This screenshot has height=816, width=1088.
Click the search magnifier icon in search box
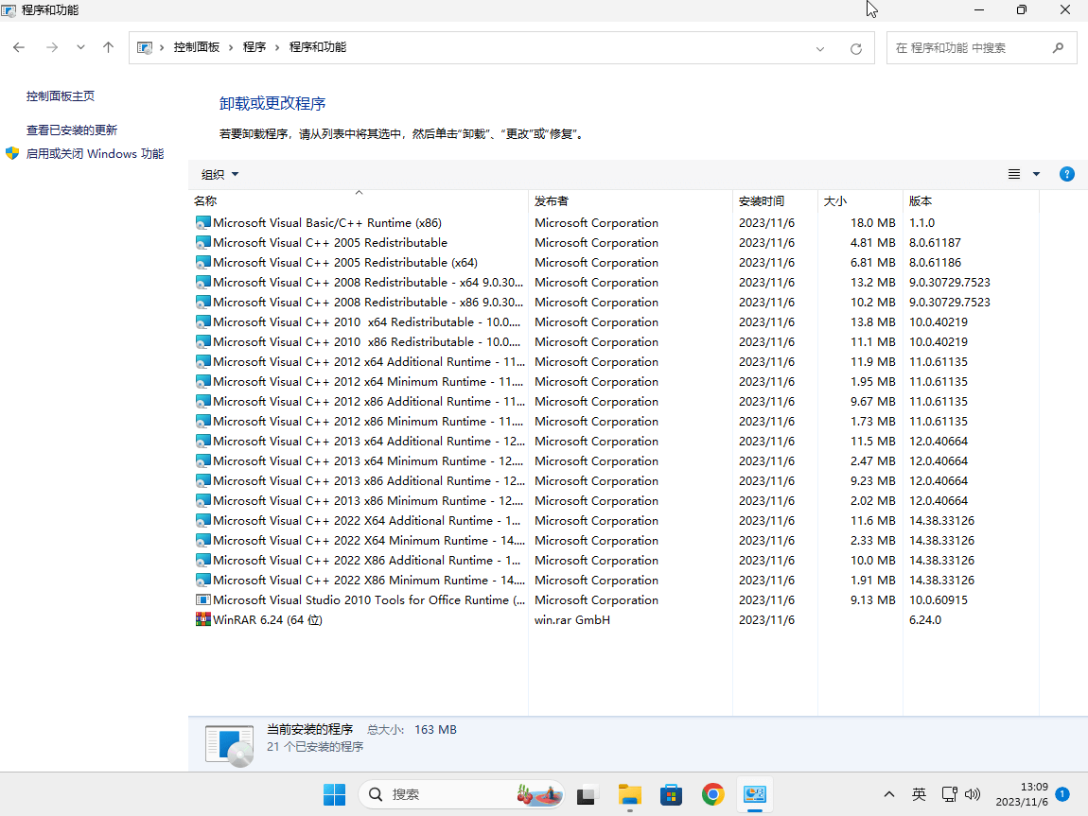1058,48
